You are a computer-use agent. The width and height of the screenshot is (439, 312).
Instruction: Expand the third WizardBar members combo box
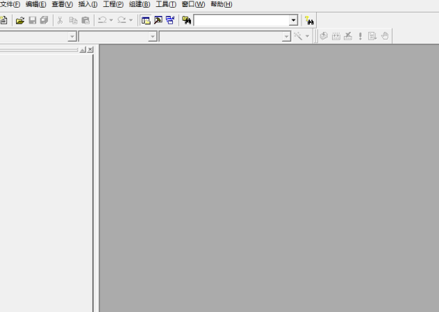coord(286,37)
